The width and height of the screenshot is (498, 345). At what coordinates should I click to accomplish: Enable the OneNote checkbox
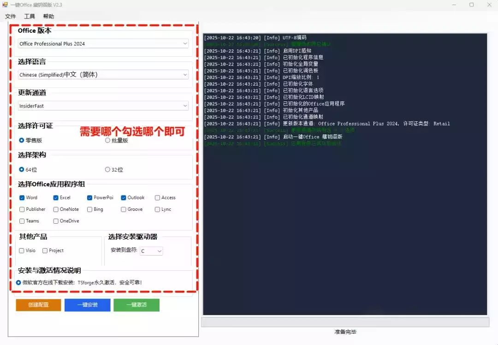pos(56,209)
